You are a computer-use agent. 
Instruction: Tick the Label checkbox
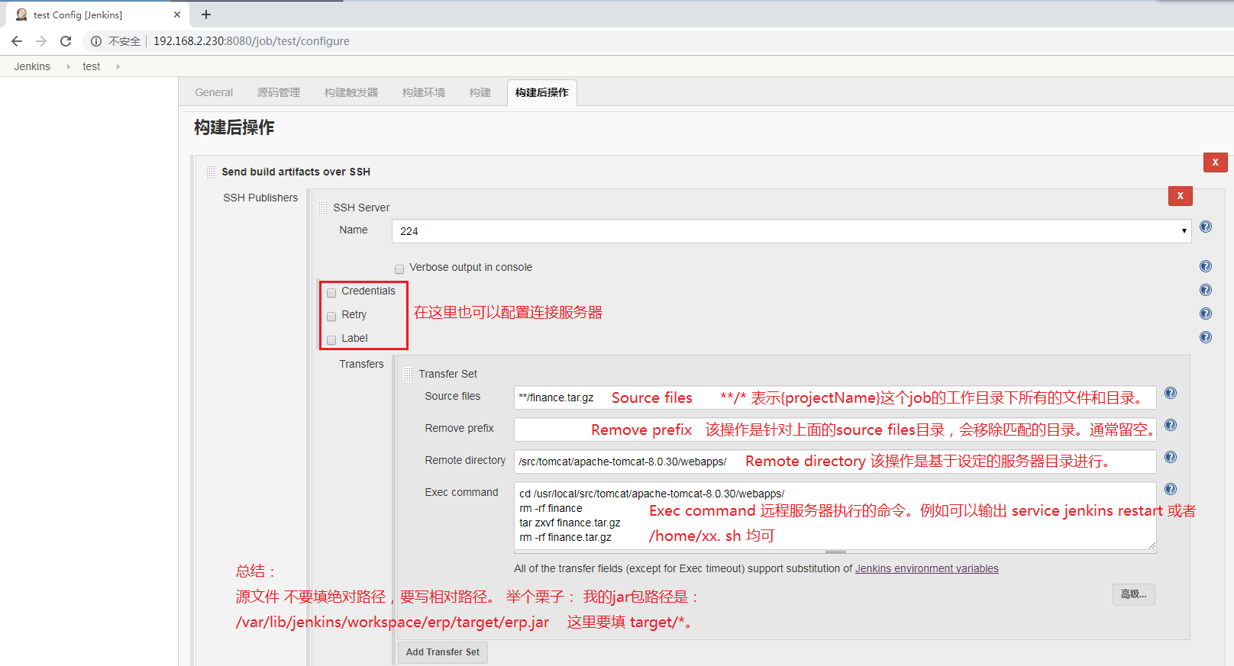[x=331, y=339]
